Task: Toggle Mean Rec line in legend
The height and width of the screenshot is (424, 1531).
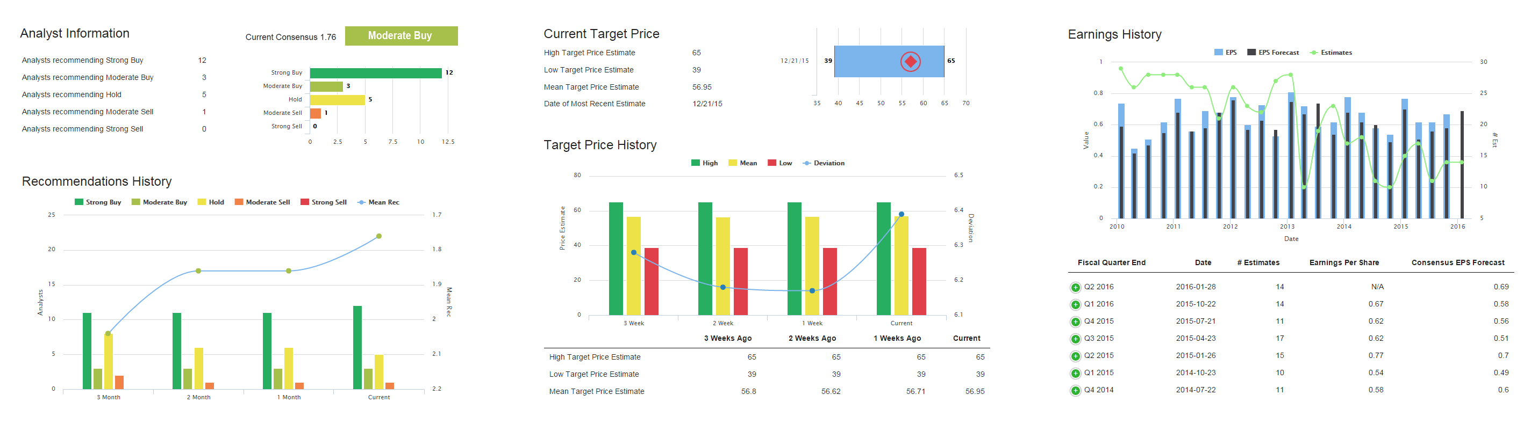Action: (378, 202)
